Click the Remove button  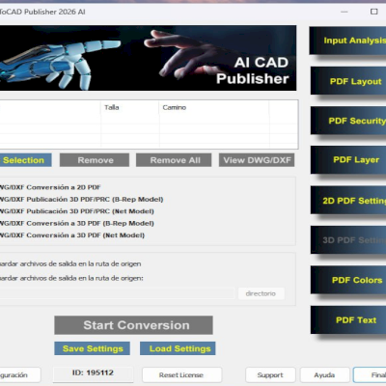(x=95, y=160)
